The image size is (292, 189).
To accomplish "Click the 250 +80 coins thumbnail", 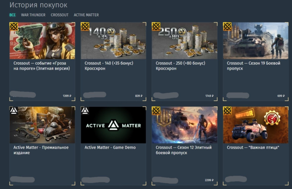I will 185,41.
